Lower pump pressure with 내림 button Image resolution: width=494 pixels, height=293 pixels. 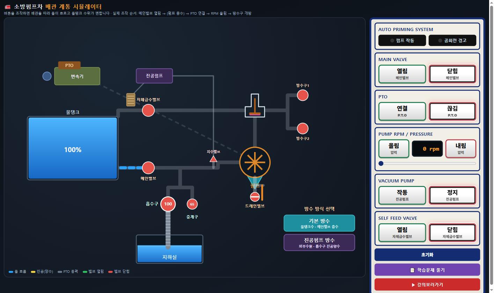pos(461,149)
